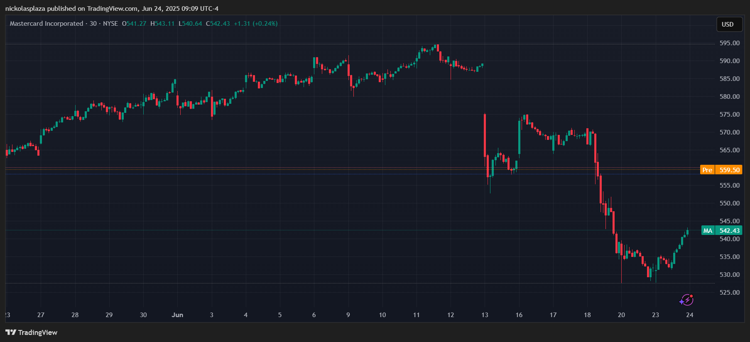Click the low value 540.64

[192, 24]
